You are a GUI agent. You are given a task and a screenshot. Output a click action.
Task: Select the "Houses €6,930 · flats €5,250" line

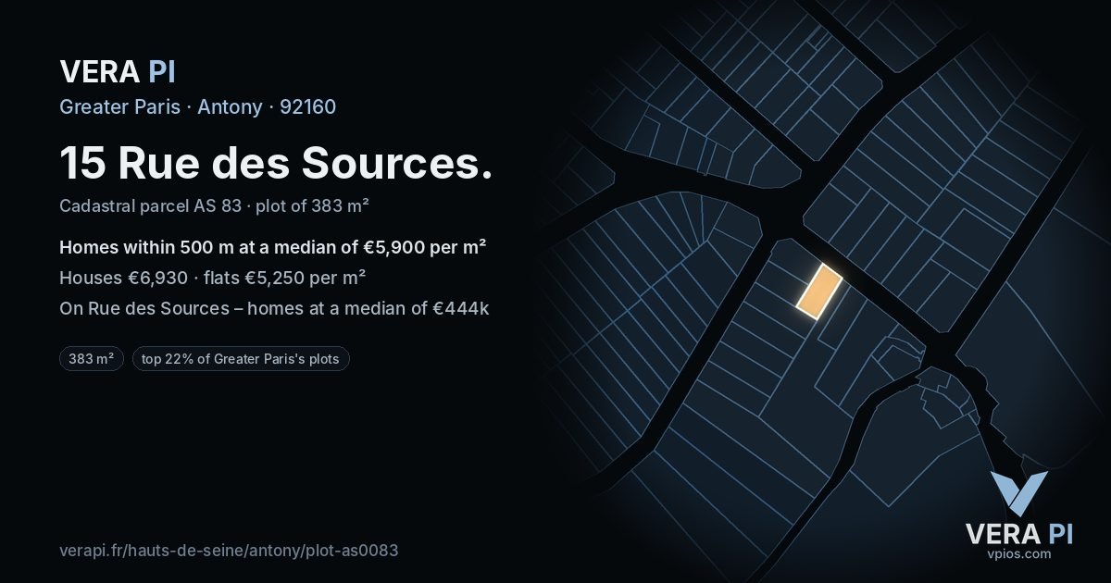[x=212, y=278]
